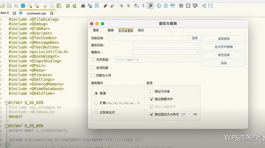Click the #include <QFileDialog> code line
265x148 pixels.
click(x=34, y=19)
